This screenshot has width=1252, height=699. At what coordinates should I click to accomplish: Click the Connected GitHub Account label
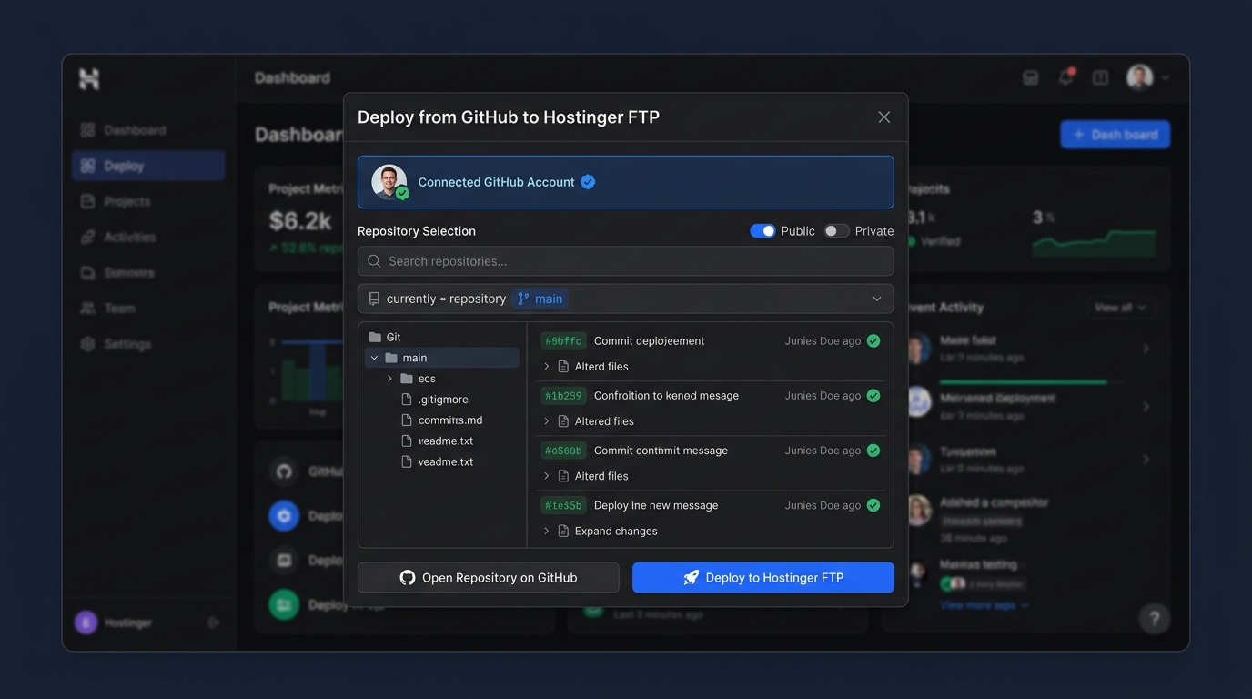(496, 182)
